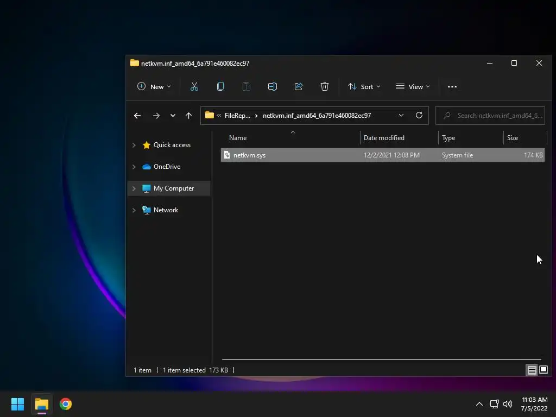Click the 12/2/2021 12:08 PM date cell
Viewport: 556px width, 417px height.
391,155
